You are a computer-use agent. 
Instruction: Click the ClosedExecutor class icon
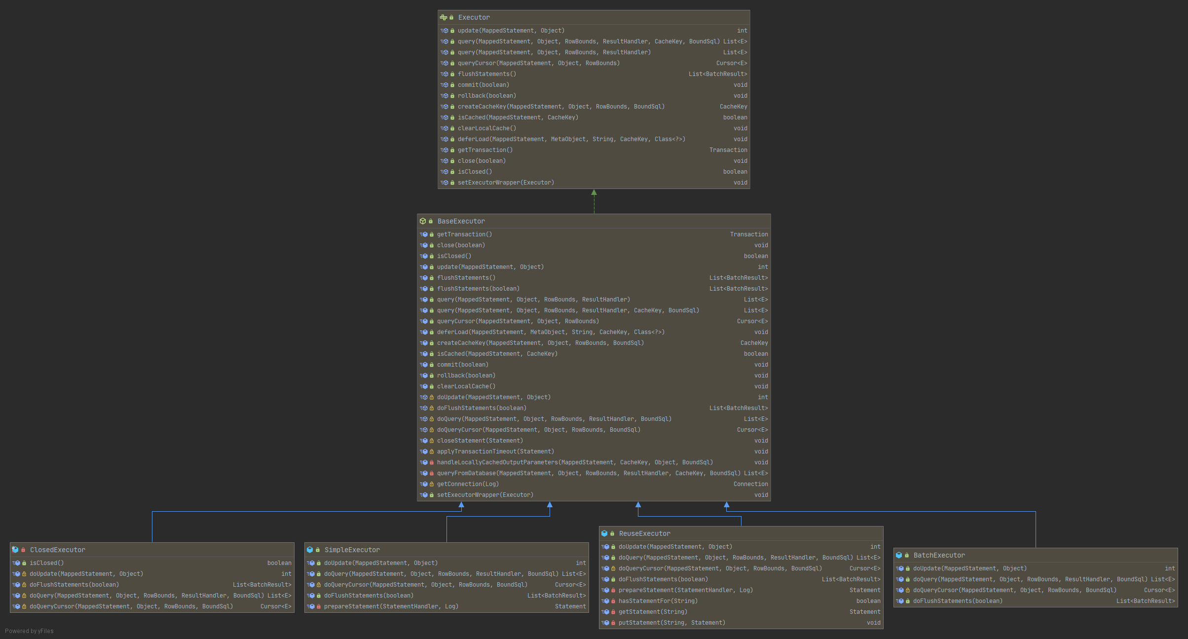(x=16, y=549)
